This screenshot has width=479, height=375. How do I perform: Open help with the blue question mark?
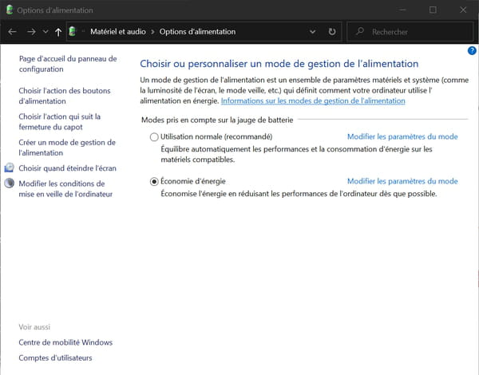click(x=472, y=51)
